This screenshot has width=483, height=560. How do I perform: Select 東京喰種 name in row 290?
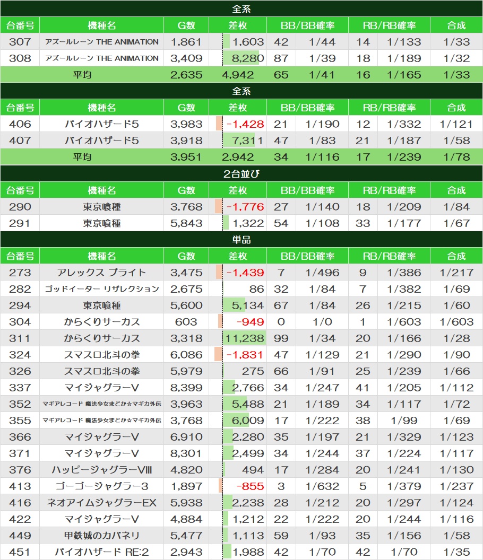click(102, 207)
